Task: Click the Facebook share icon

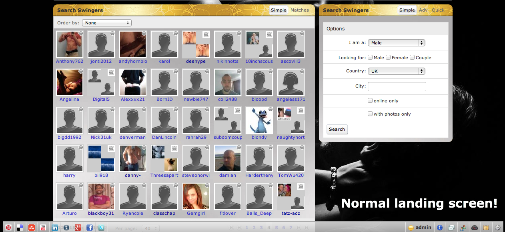Action: click(x=90, y=228)
